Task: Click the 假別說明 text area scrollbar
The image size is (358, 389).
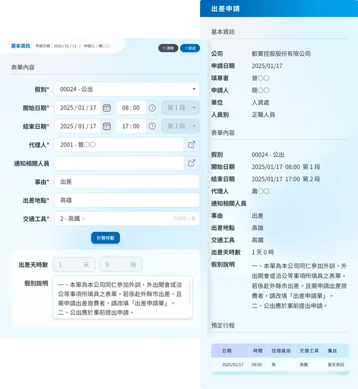Action: (190, 293)
